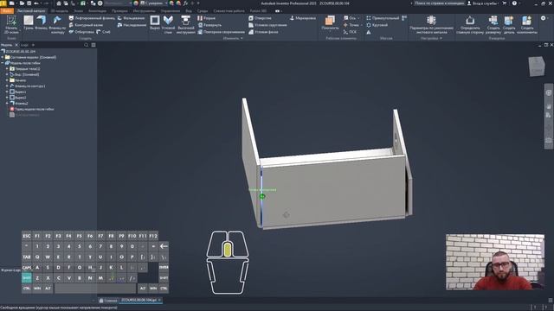554x311 pixels.
Task: Choose the Rectangular pattern tool
Action: pyautogui.click(x=383, y=18)
